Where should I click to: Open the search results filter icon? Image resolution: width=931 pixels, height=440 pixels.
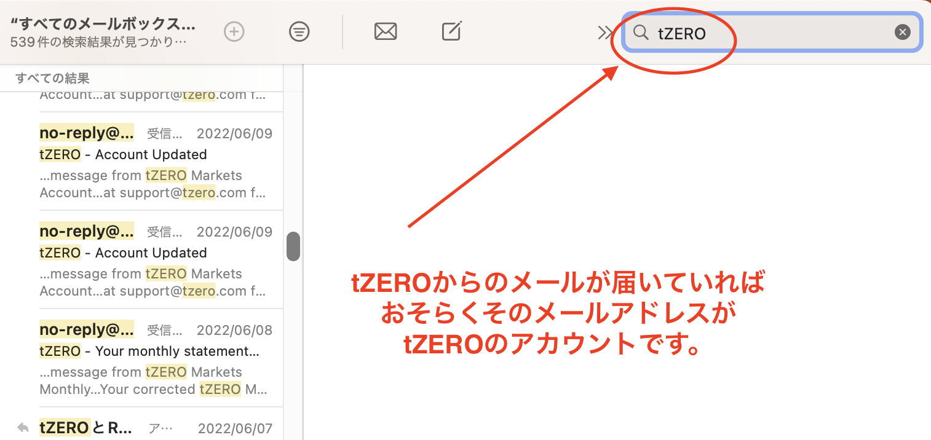[299, 31]
